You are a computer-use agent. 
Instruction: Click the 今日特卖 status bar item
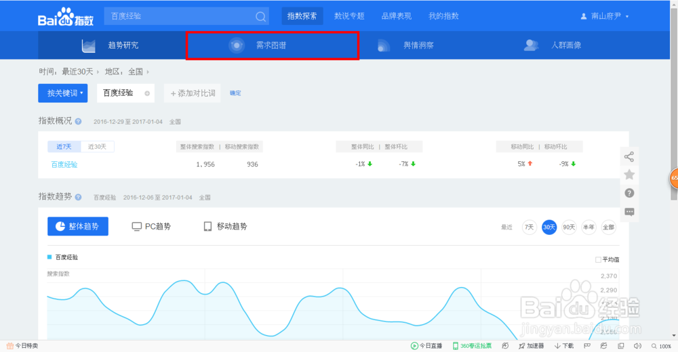[22, 345]
